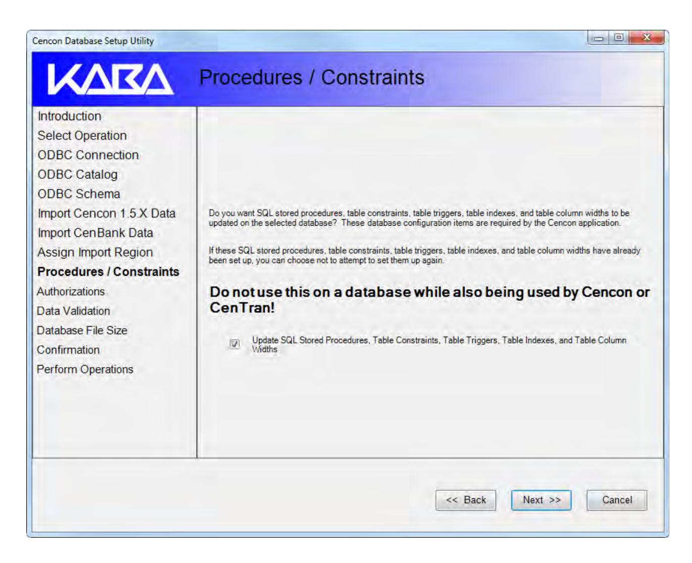Click the bold Procedures / Constraints sidebar item

108,272
